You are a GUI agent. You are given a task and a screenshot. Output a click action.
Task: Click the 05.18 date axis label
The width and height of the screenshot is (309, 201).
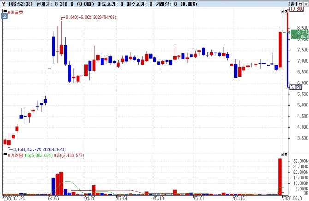[158, 198]
